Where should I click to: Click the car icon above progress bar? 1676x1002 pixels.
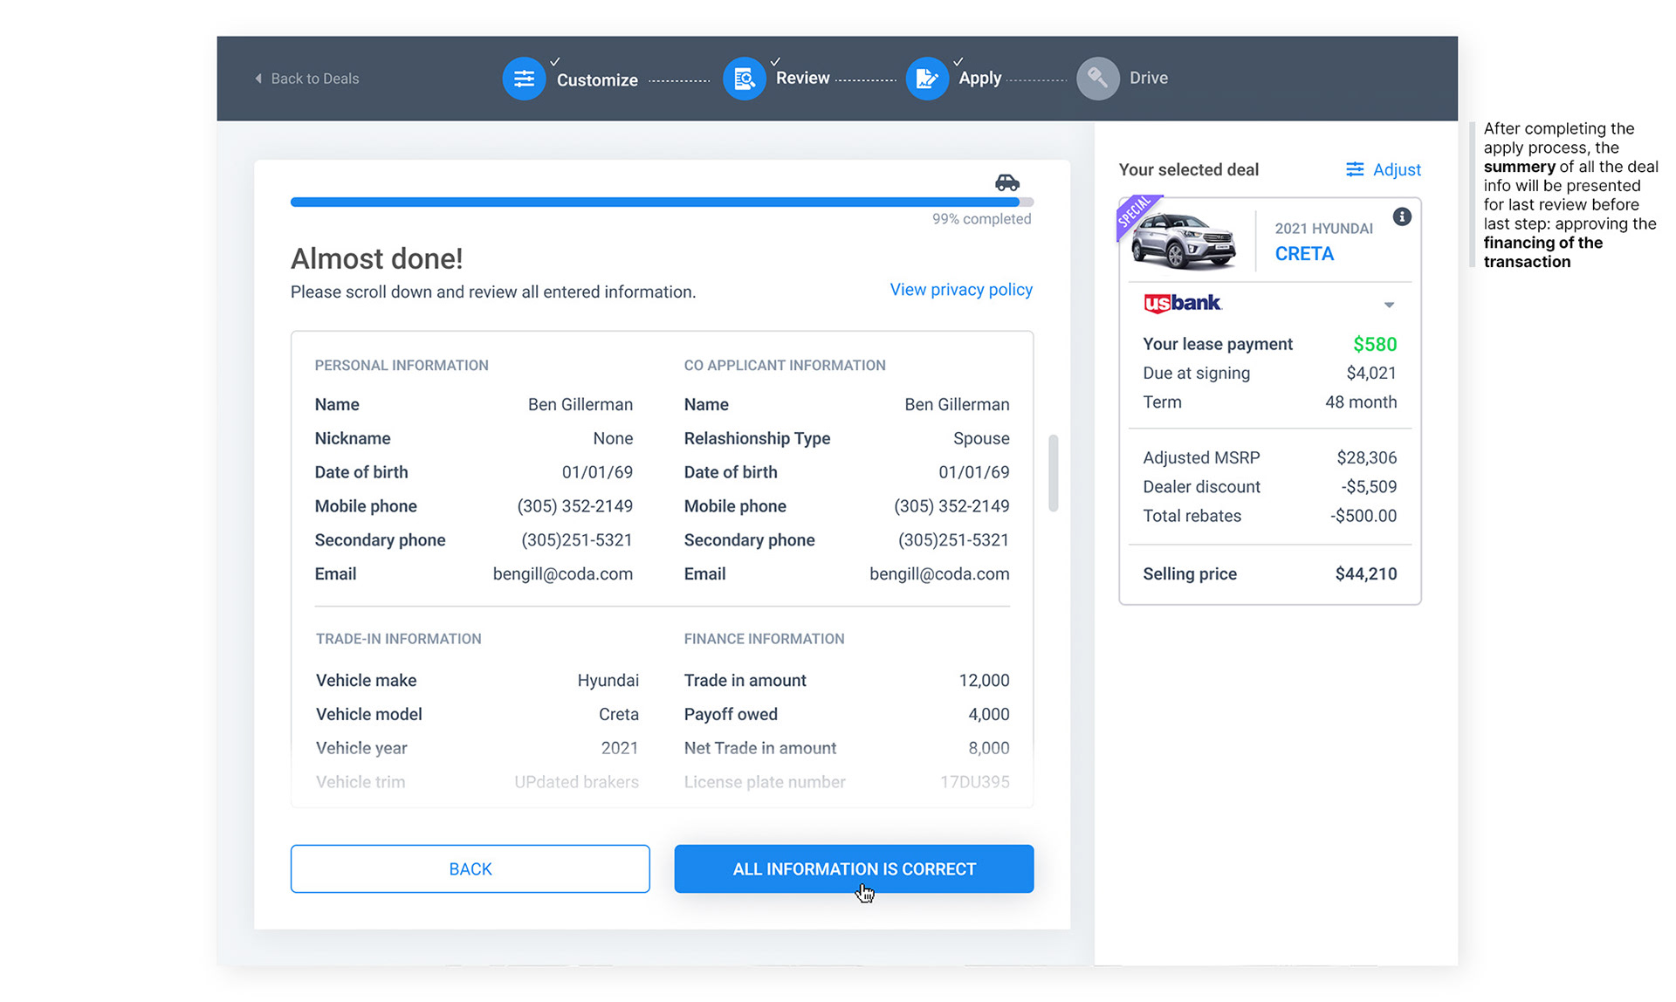[x=1006, y=182]
